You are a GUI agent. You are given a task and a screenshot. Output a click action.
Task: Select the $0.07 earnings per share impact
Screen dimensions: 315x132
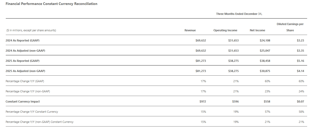300,101
